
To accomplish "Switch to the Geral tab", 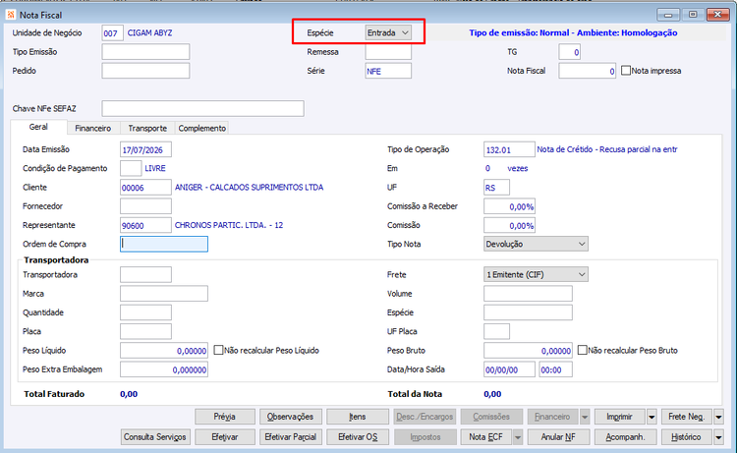I will click(x=38, y=127).
